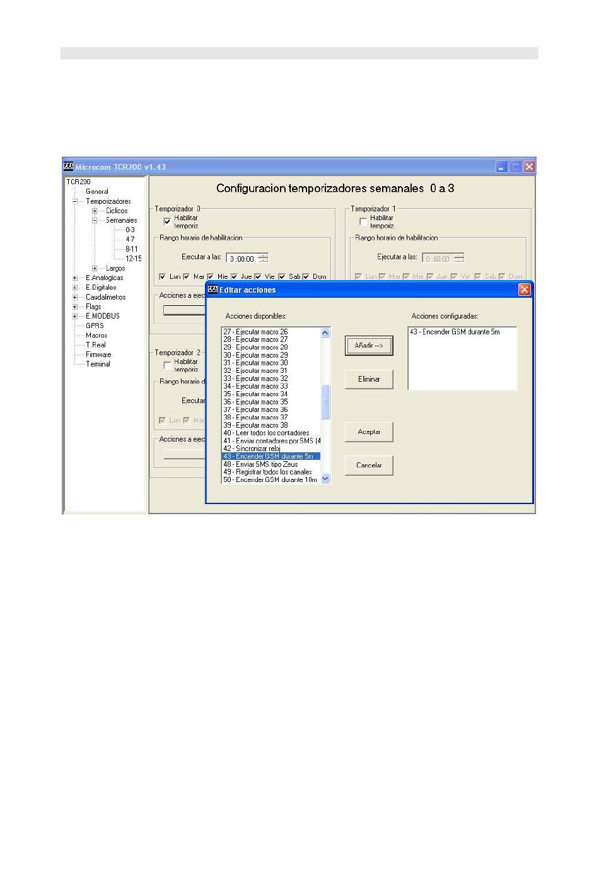Viewport: 599px width, 875px height.
Task: Select '48 - Enviar SMS tipo Zeus'
Action: (x=260, y=464)
